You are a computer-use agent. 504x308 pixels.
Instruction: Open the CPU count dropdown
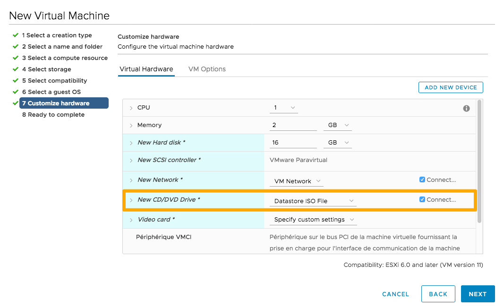pos(284,108)
